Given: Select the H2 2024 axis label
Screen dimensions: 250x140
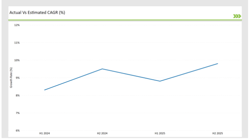Looking at the screenshot, I should point(102,133).
